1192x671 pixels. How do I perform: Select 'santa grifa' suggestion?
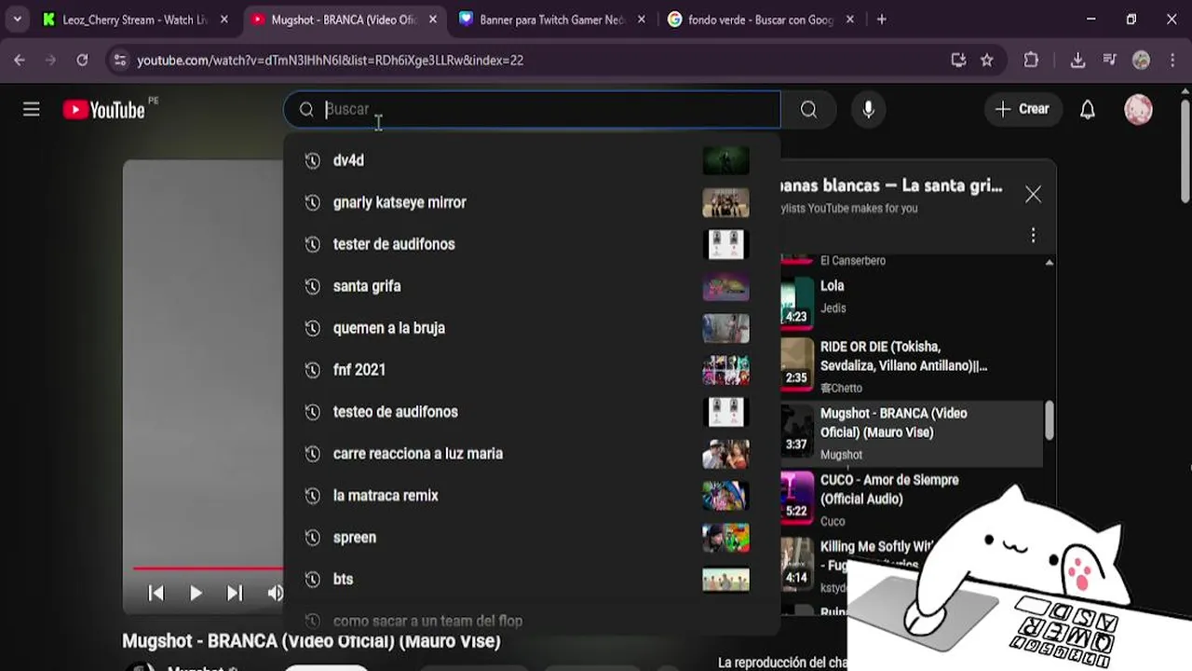pos(532,286)
